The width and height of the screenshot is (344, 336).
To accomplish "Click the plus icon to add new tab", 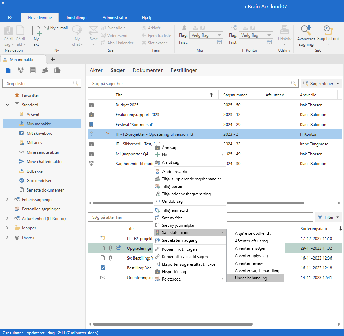I will (53, 60).
